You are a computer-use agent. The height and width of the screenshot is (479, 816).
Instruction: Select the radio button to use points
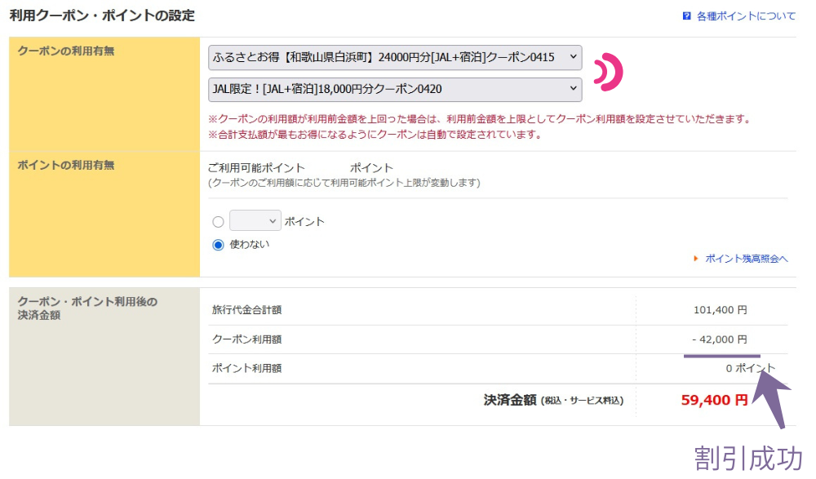218,222
